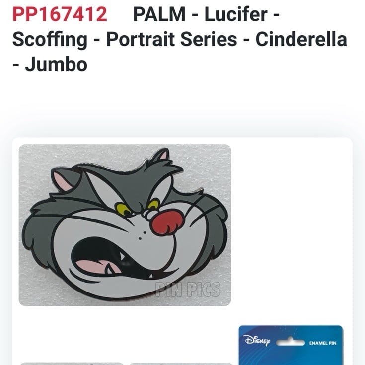
Task: Open the main Lucifer pin image
Action: pyautogui.click(x=125, y=225)
